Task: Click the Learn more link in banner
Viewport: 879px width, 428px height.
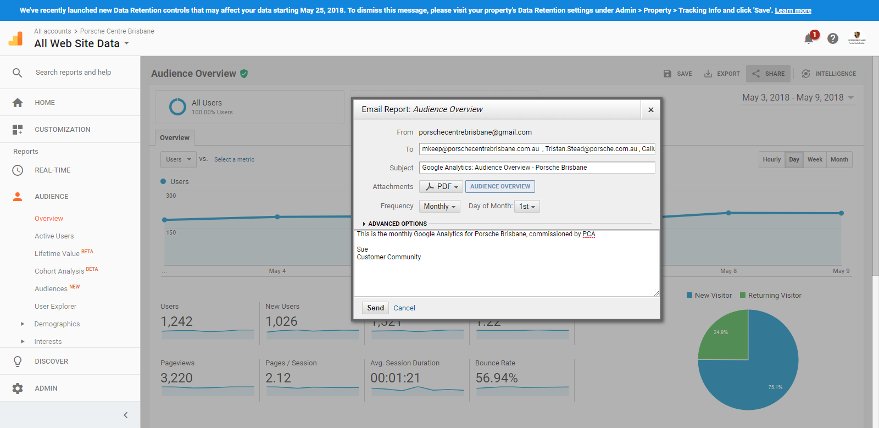Action: tap(793, 10)
